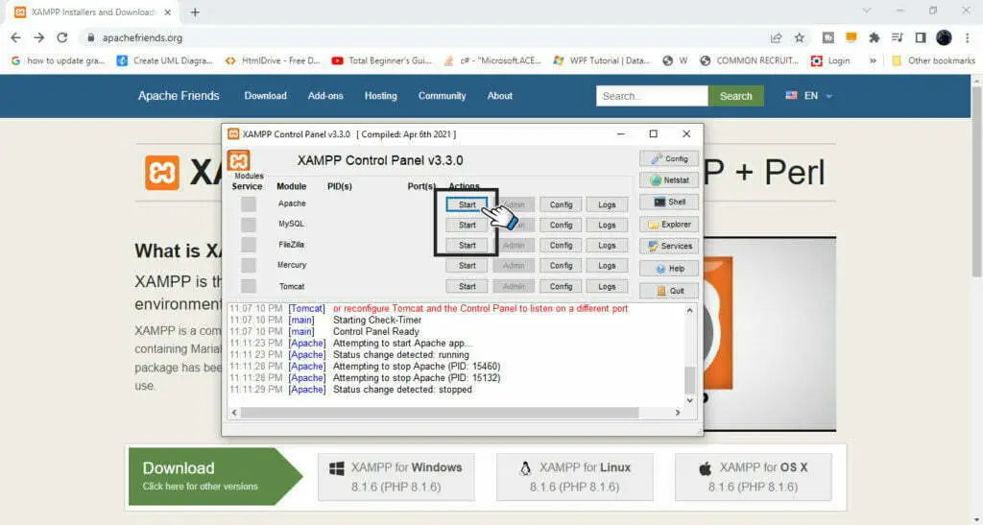
Task: Open Logs for Mercury row
Action: [x=607, y=266]
